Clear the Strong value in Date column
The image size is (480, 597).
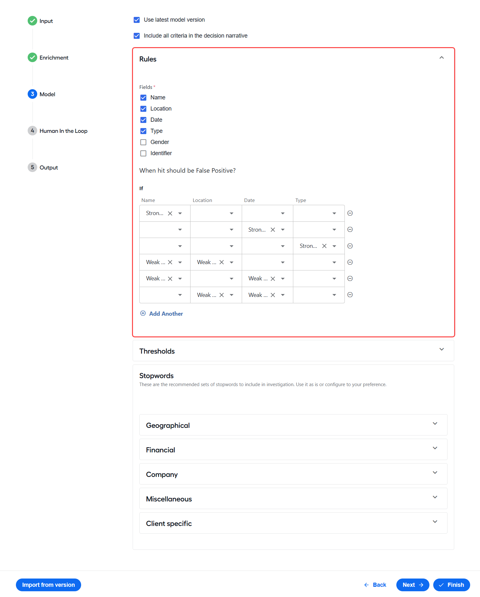[x=273, y=230]
